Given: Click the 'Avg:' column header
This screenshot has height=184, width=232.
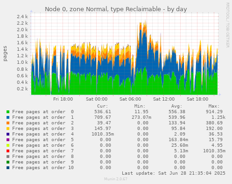Looking at the screenshot, I should point(177,106).
